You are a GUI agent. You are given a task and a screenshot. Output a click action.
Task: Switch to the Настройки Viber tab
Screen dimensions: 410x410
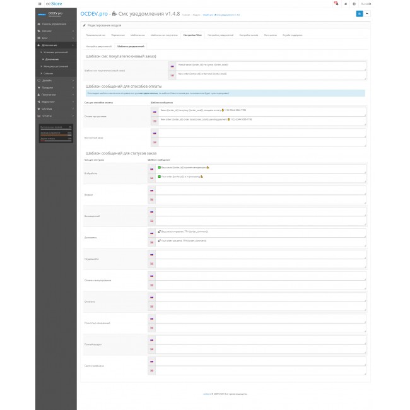[192, 35]
